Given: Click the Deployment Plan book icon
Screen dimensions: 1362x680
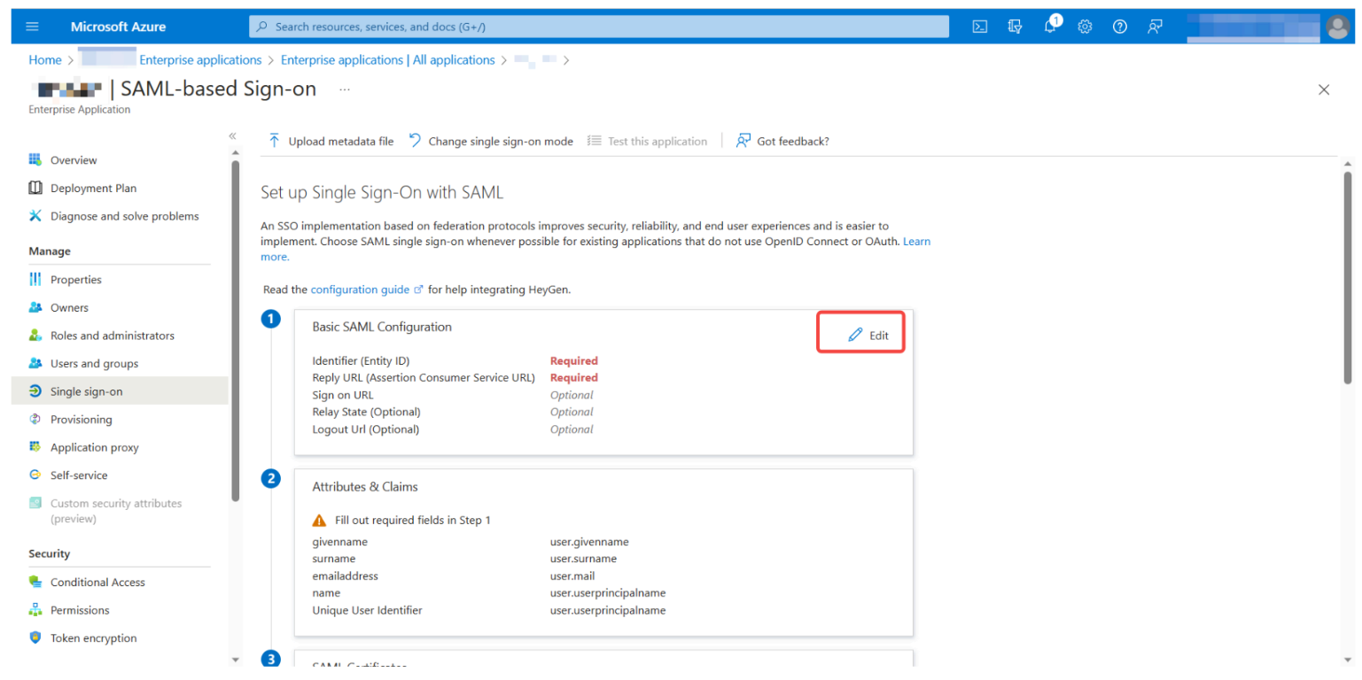Looking at the screenshot, I should tap(35, 188).
